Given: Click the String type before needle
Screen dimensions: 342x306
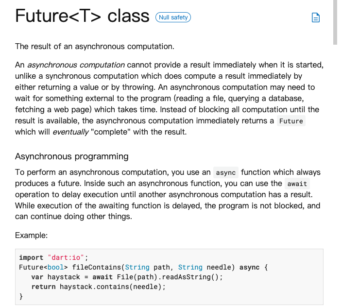Looking at the screenshot, I should 190,267.
